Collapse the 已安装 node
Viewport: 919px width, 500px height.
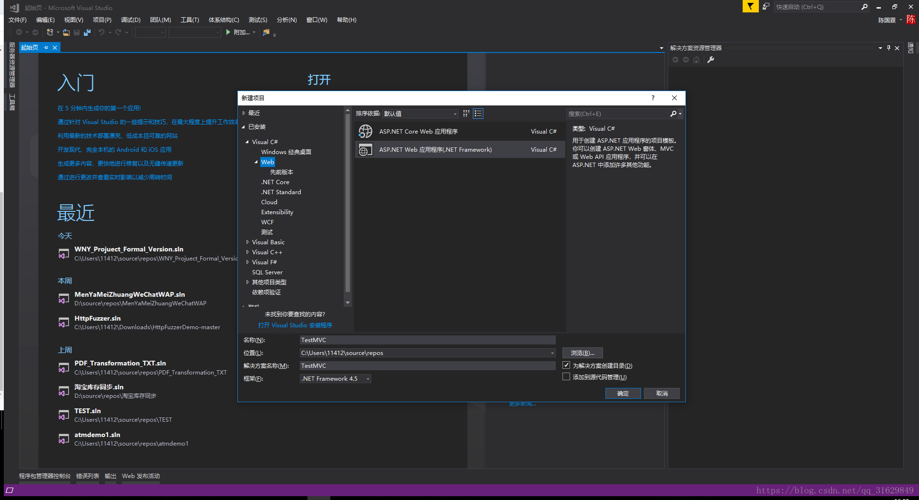pyautogui.click(x=244, y=127)
